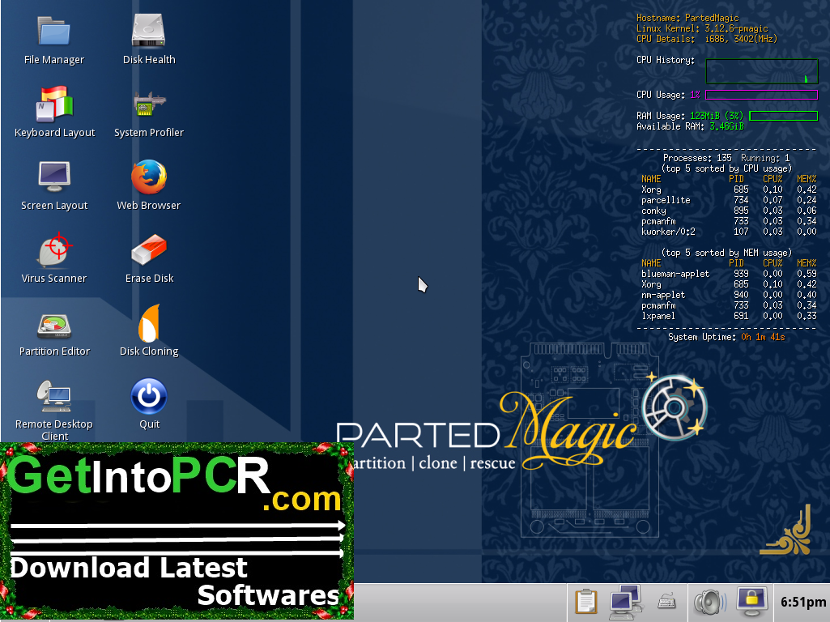Open the File Manager desktop icon

coord(54,31)
